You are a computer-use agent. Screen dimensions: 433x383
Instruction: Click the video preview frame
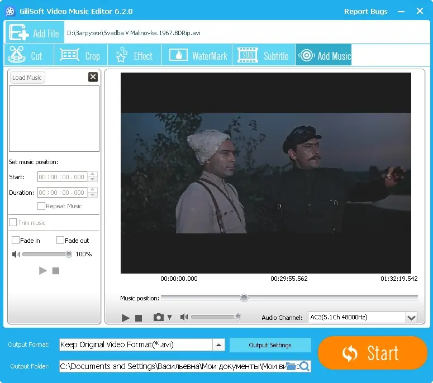(x=265, y=173)
